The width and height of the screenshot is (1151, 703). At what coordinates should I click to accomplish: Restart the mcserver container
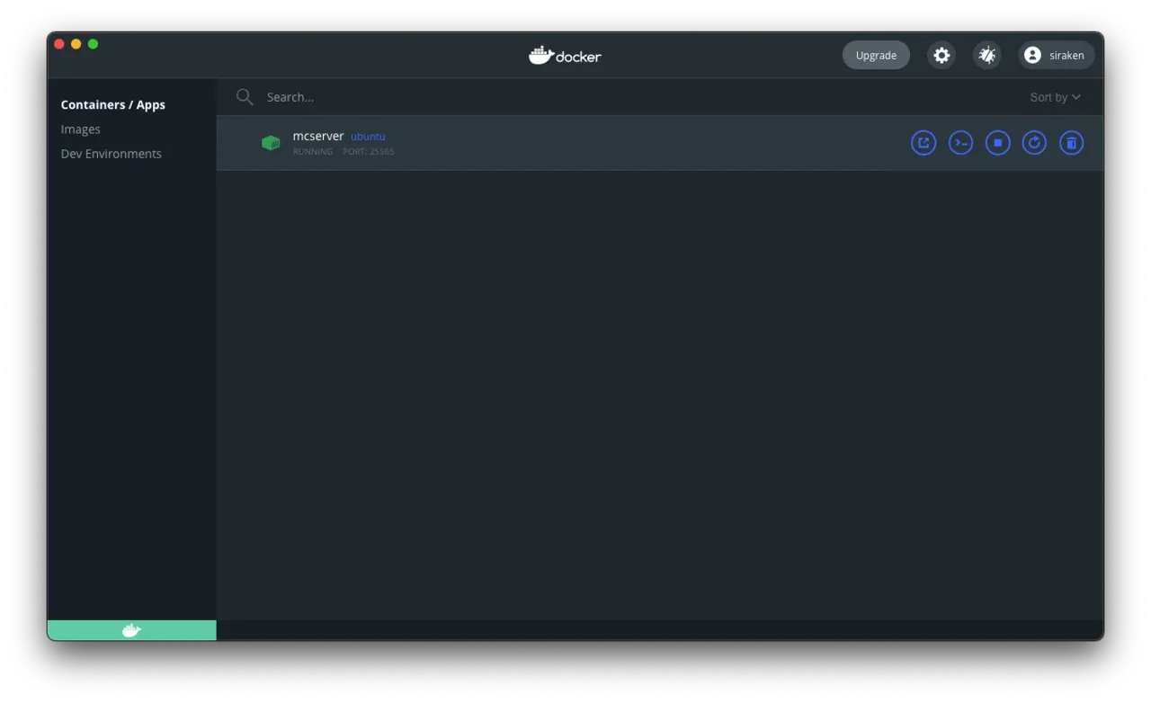pyautogui.click(x=1034, y=142)
